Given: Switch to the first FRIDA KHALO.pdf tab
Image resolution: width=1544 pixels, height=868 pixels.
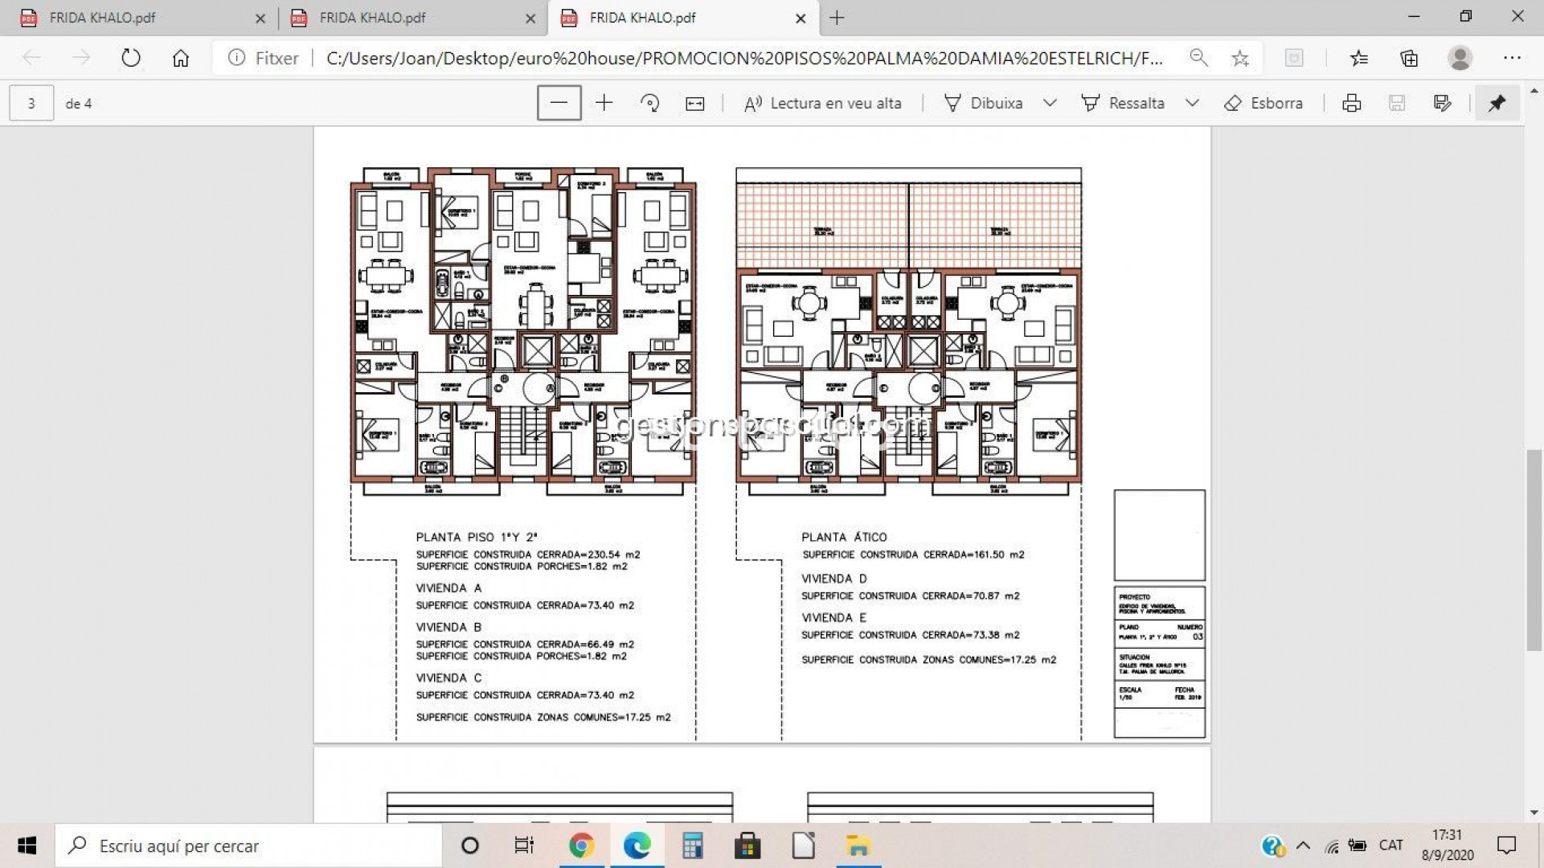Looking at the screenshot, I should coord(103,18).
